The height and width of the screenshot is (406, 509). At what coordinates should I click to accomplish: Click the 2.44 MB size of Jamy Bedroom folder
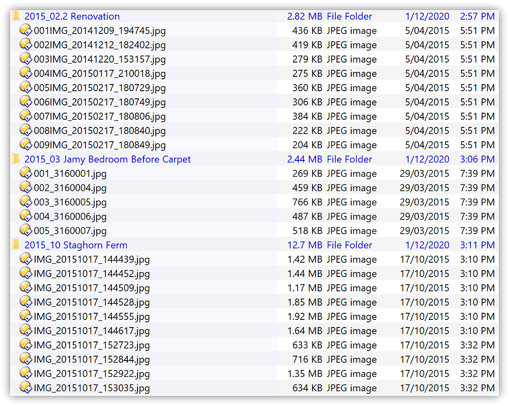[305, 159]
